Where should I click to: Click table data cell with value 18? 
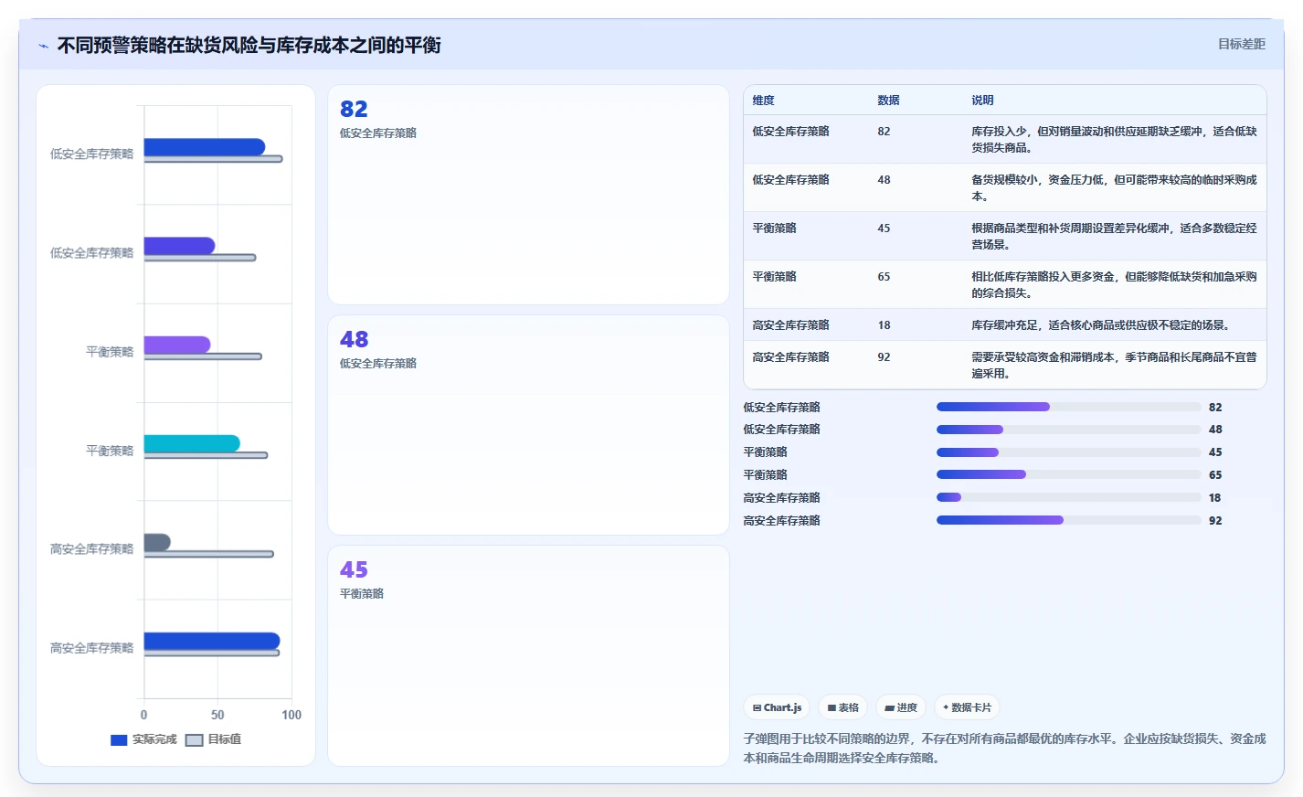pos(884,325)
